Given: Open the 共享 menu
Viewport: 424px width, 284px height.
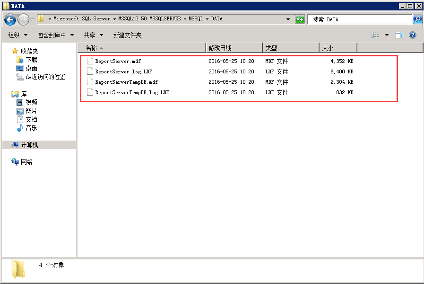Looking at the screenshot, I should pos(94,35).
